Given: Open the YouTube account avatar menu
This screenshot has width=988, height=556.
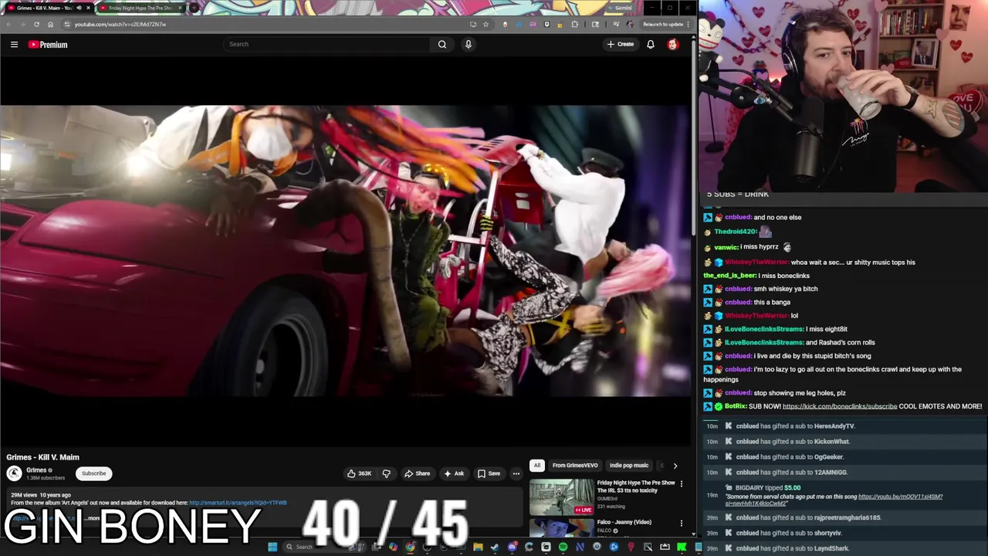Looking at the screenshot, I should (x=672, y=44).
